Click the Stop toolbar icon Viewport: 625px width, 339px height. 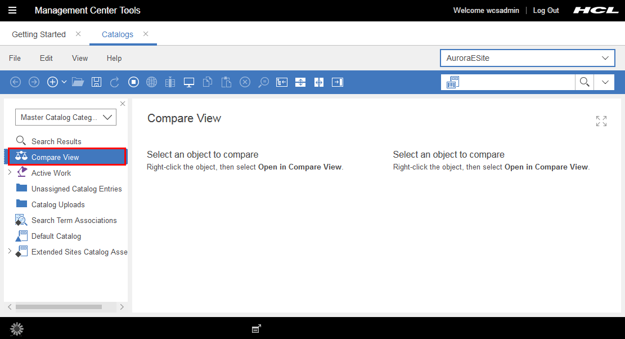coord(133,82)
